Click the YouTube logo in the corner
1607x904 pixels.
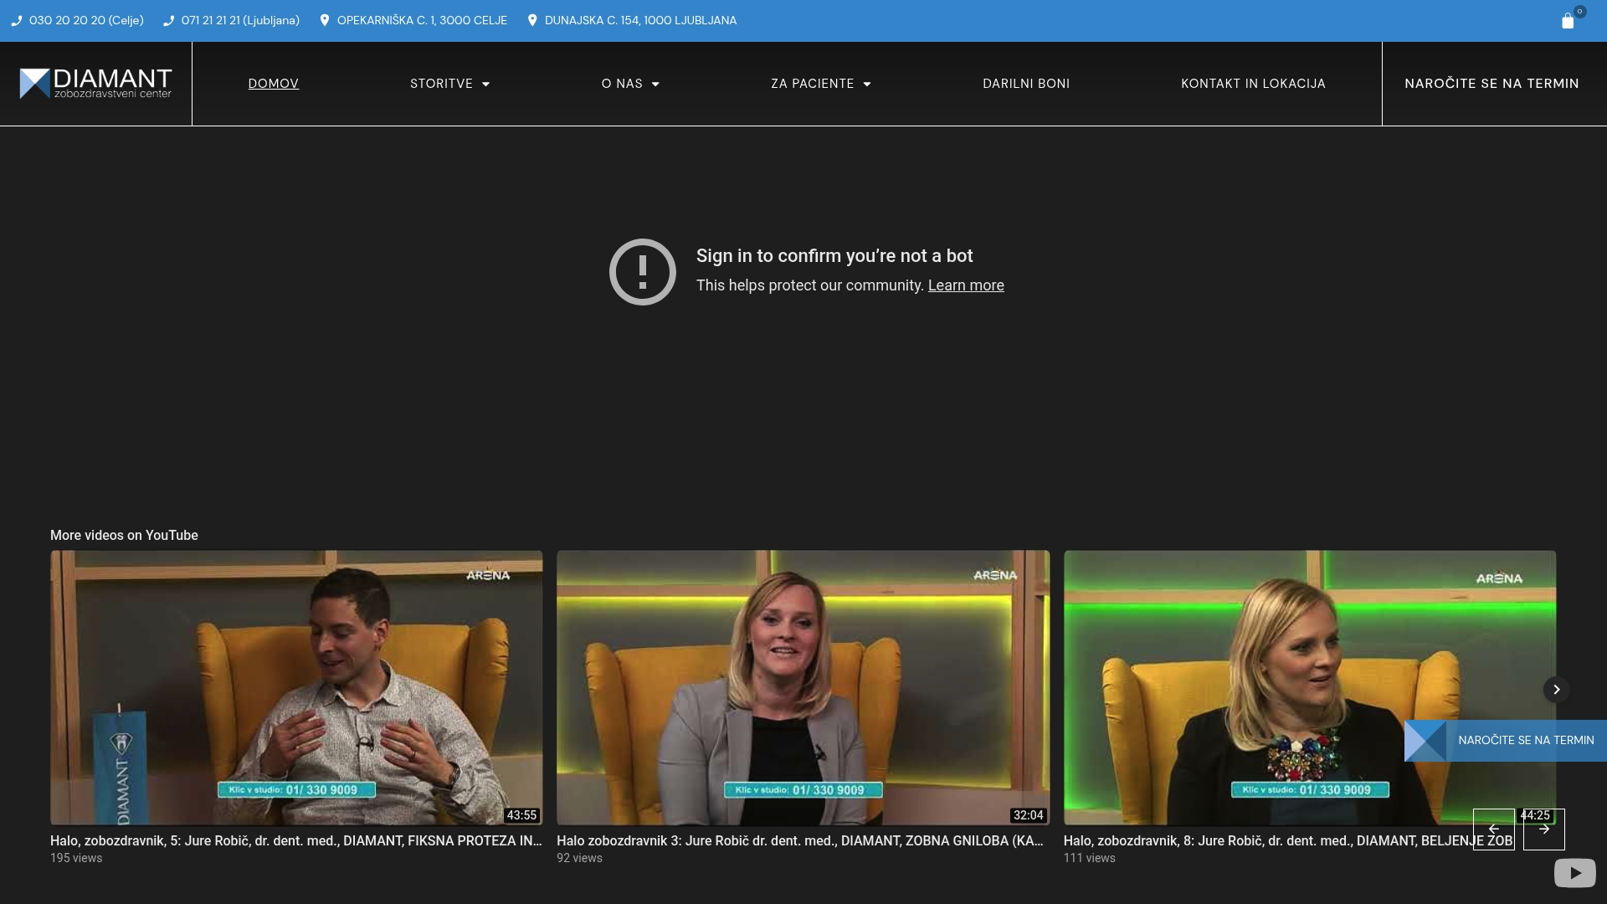[1575, 872]
